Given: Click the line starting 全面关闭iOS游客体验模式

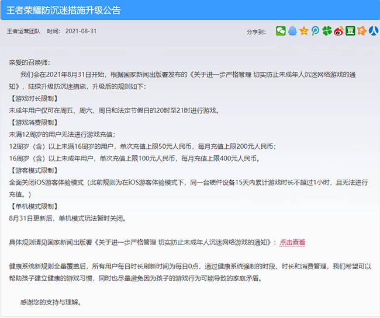Looking at the screenshot, I should tap(189, 188).
